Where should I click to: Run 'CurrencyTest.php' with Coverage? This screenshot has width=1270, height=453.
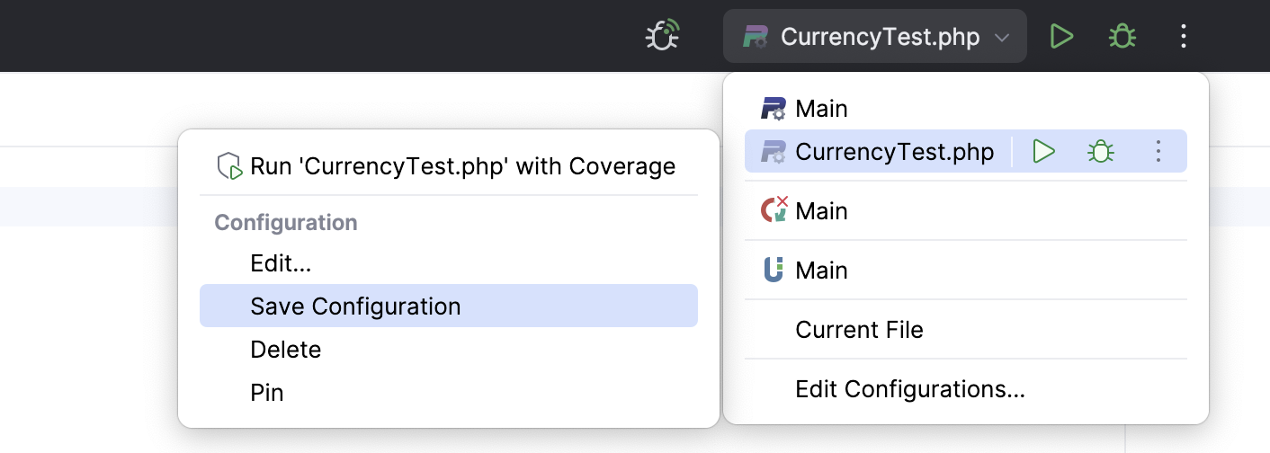point(462,166)
